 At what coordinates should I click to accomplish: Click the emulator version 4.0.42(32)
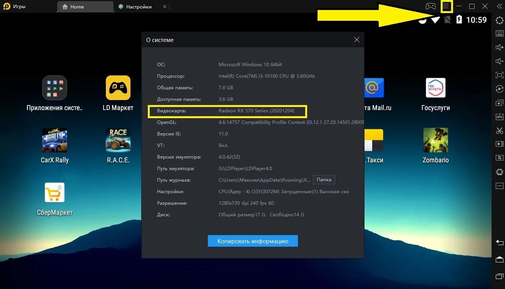(x=229, y=157)
